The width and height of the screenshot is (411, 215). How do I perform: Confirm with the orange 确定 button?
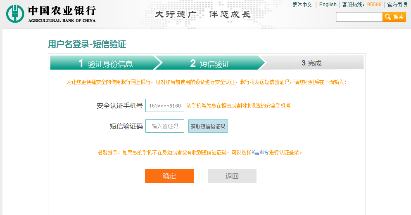coord(169,176)
